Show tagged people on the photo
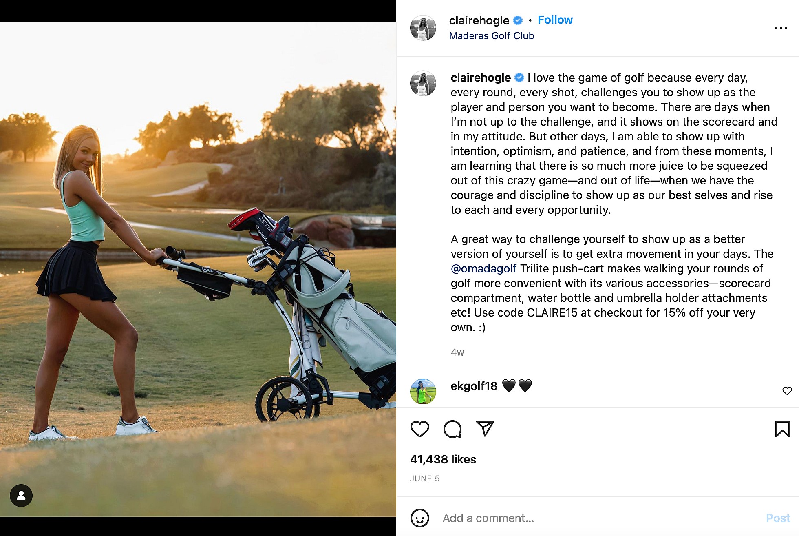This screenshot has height=536, width=799. pos(21,496)
